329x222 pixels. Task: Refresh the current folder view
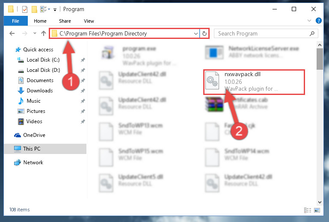tap(205, 33)
